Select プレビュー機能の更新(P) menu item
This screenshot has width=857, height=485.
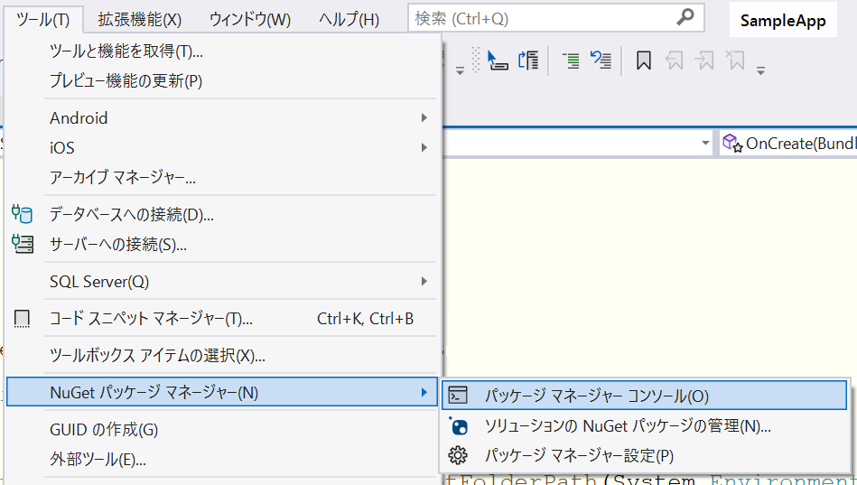tap(221, 80)
